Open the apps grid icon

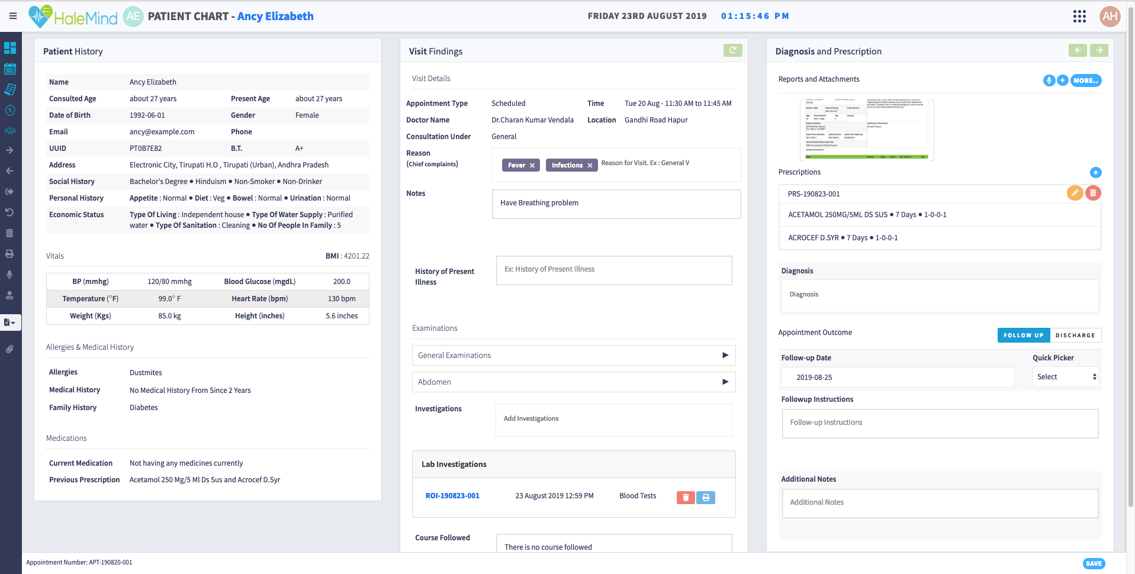click(1079, 16)
